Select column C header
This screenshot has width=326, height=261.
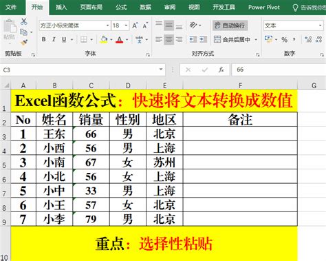pos(91,85)
